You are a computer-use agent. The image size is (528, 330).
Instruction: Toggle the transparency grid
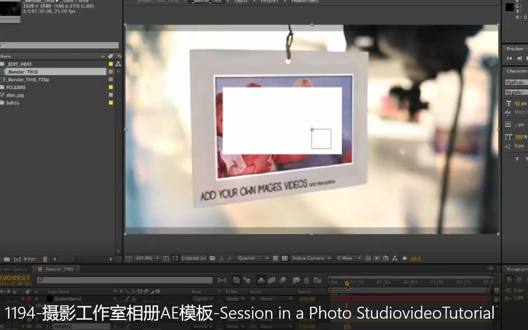pyautogui.click(x=284, y=258)
